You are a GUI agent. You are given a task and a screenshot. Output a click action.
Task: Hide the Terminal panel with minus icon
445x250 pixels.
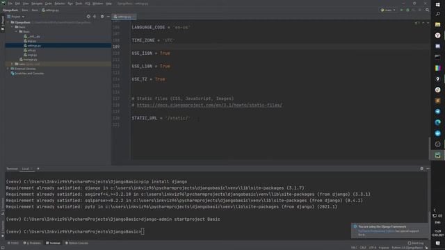(428, 169)
